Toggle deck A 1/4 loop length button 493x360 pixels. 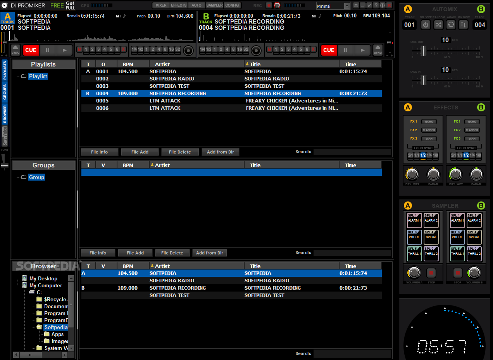(134, 49)
